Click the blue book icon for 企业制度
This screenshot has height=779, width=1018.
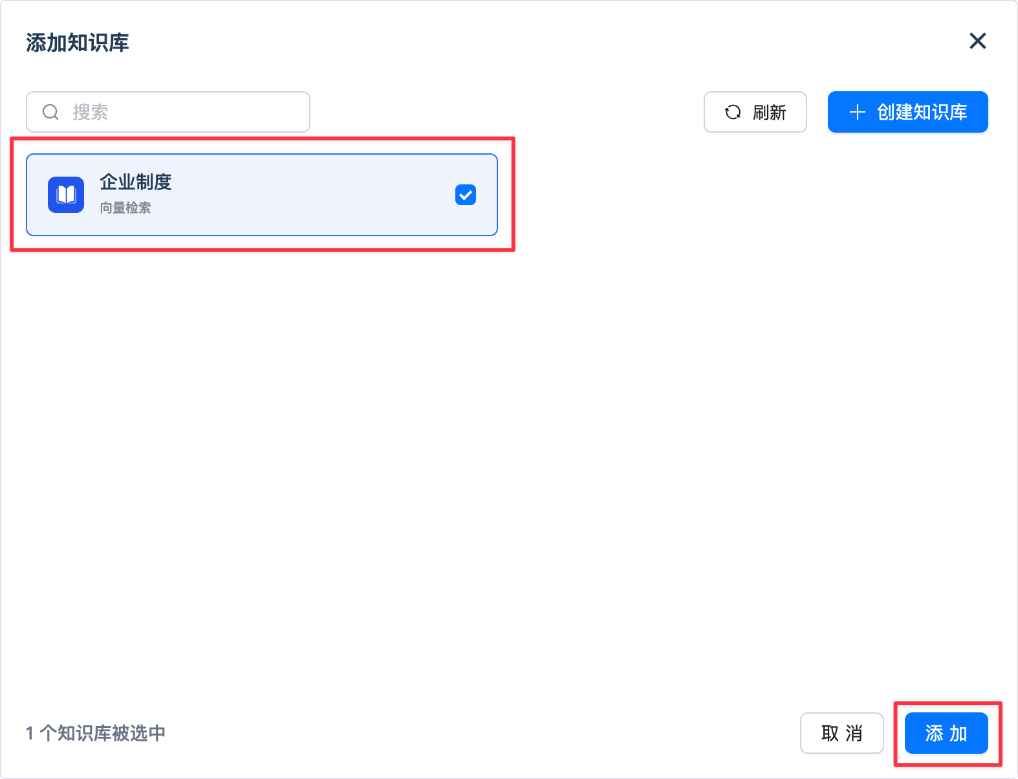66,195
